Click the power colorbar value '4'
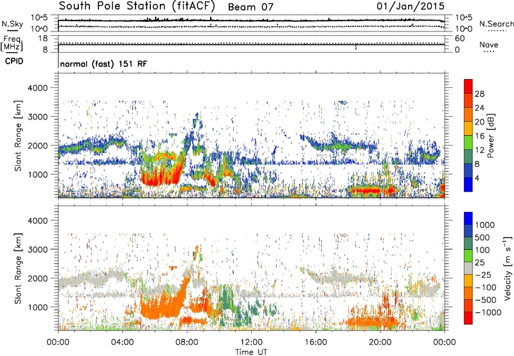This screenshot has width=514, height=356. [x=477, y=178]
